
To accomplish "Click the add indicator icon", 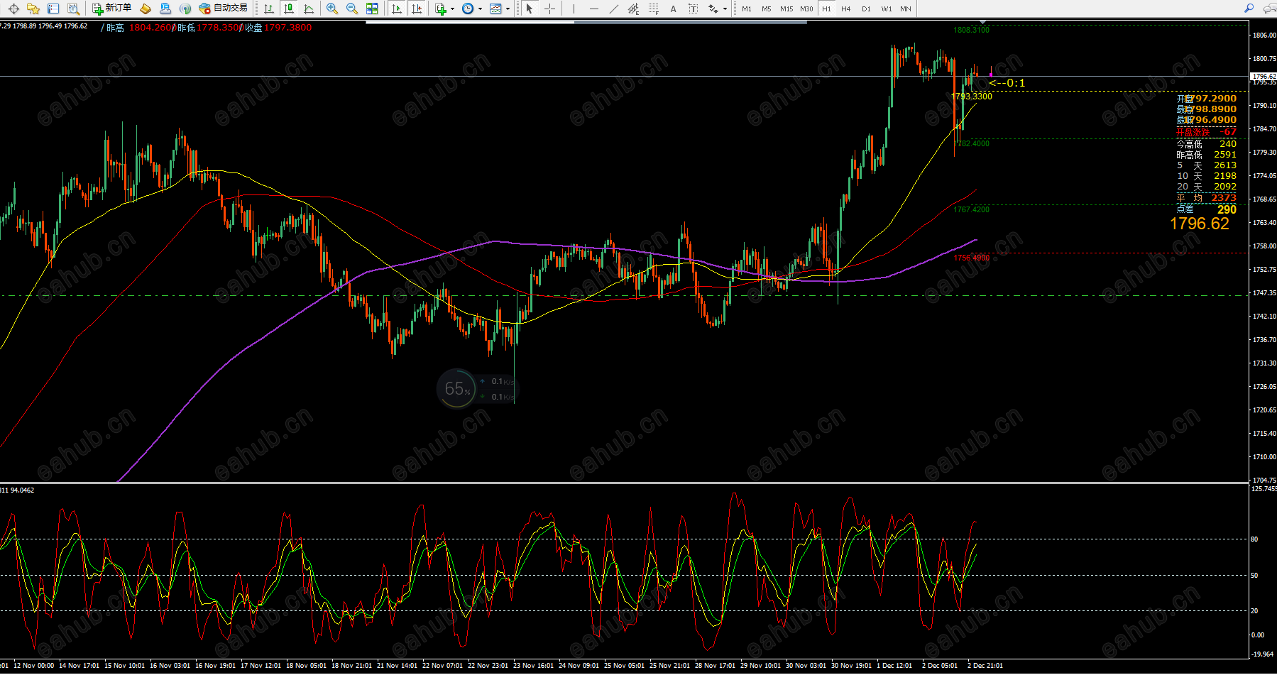I will coord(441,9).
